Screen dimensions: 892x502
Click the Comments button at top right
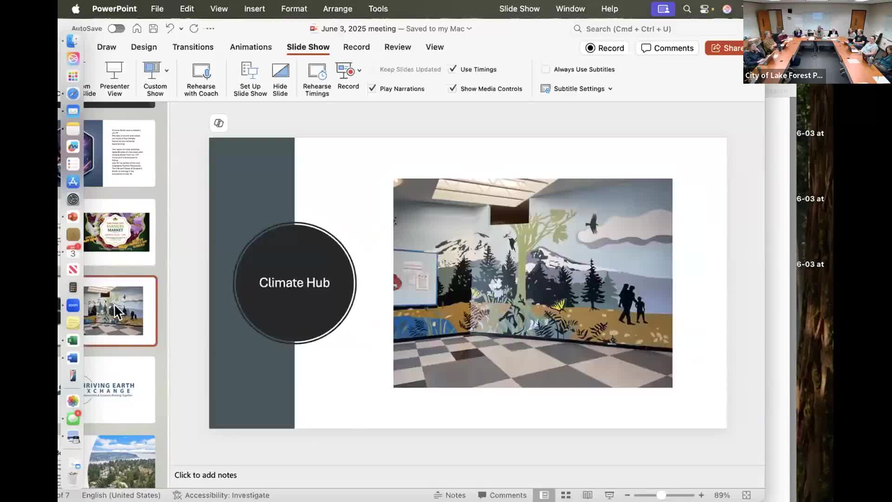(x=667, y=48)
